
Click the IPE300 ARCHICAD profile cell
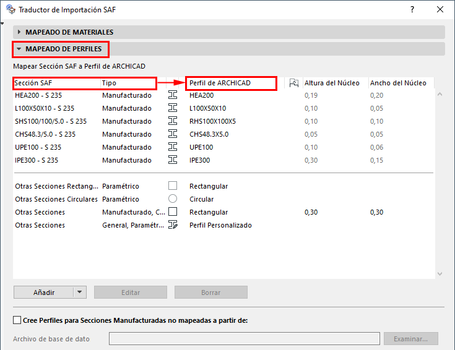199,160
